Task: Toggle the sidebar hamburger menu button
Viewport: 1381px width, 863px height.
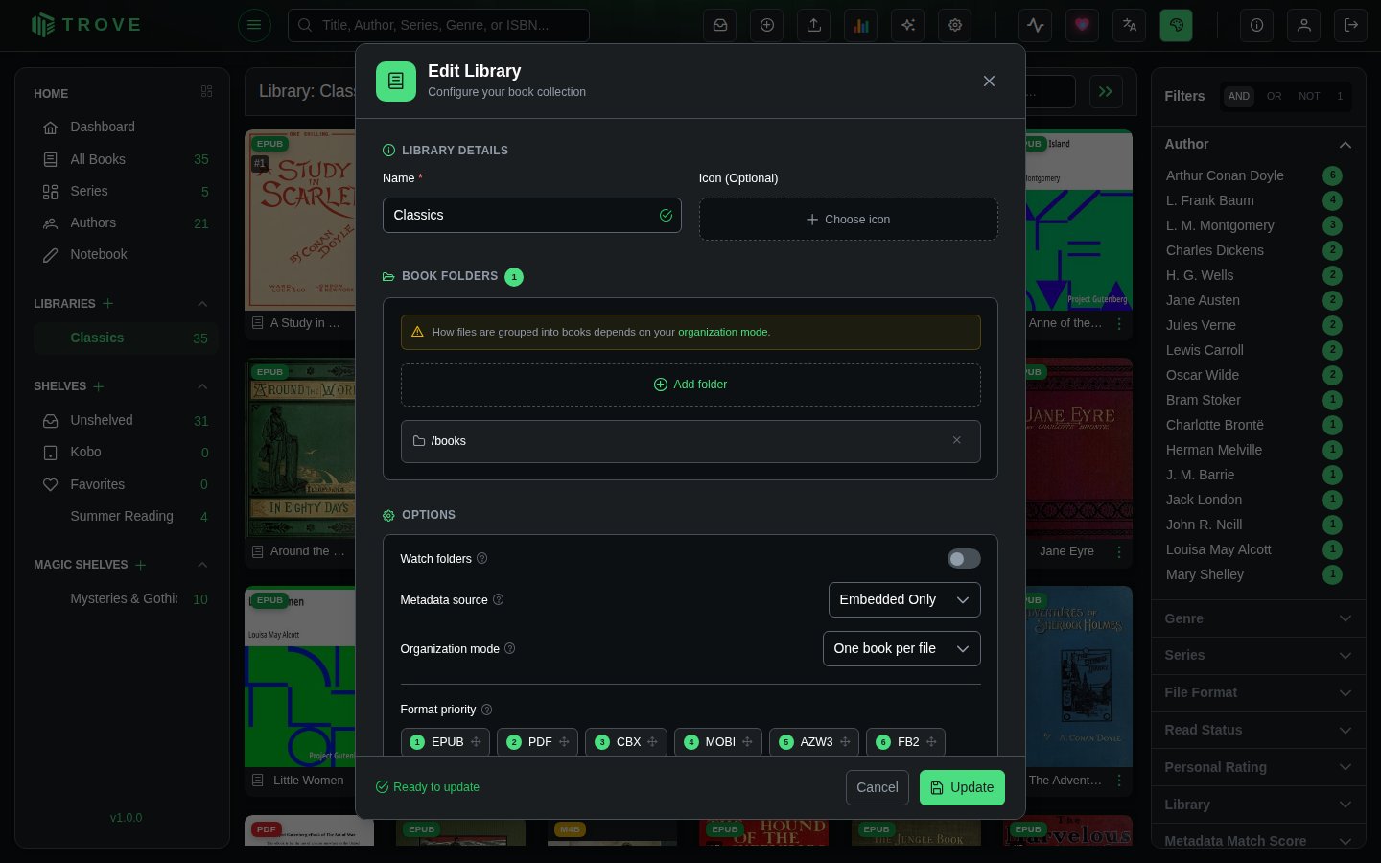Action: coord(254,25)
